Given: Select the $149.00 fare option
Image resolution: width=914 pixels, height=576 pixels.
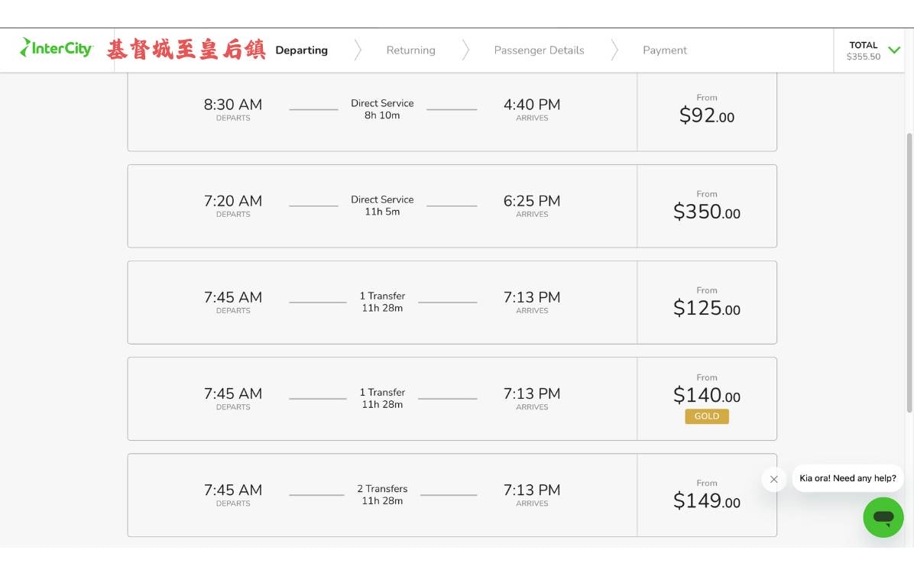Looking at the screenshot, I should [x=707, y=495].
